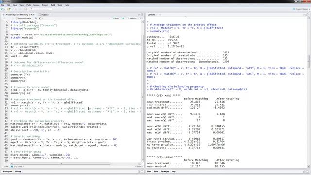Click the Console tab
Screen dimensions: 311x175
click(x=151, y=15)
